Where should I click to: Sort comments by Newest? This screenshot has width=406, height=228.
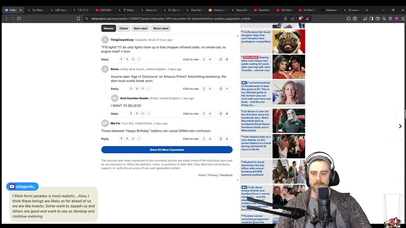tap(108, 28)
